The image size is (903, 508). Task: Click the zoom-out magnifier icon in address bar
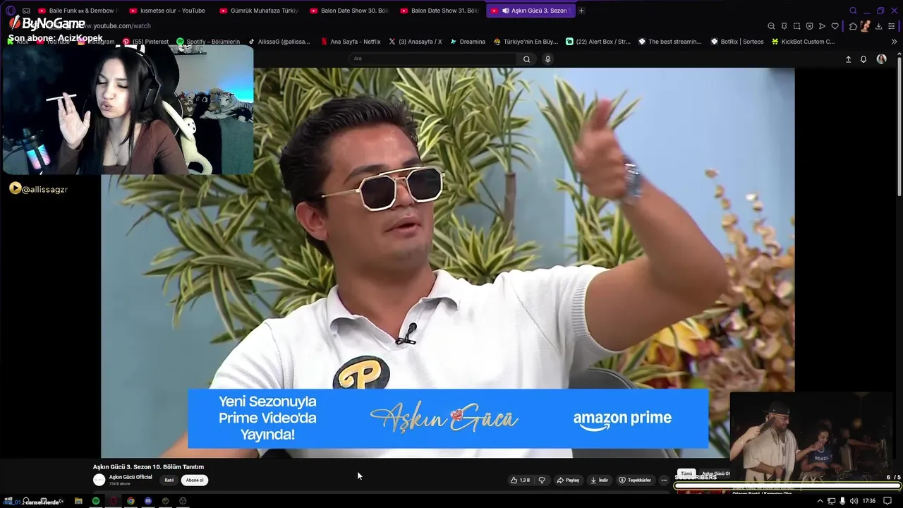pyautogui.click(x=771, y=26)
